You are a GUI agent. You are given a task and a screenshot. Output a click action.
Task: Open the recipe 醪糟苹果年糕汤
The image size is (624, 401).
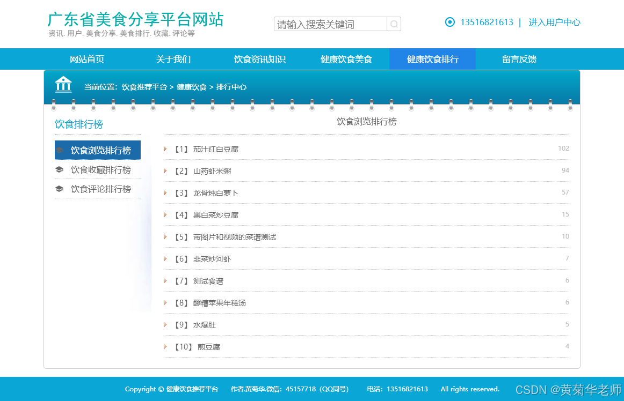pos(219,303)
